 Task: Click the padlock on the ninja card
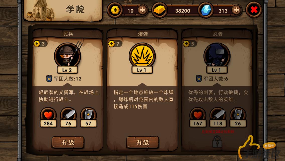217,142
